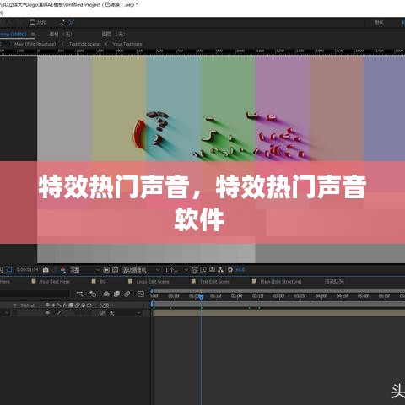Switch to the BG timeline tab
The image size is (405, 405).
[x=103, y=282]
